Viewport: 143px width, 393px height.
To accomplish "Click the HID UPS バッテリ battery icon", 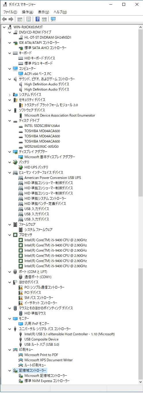I will [21, 167].
